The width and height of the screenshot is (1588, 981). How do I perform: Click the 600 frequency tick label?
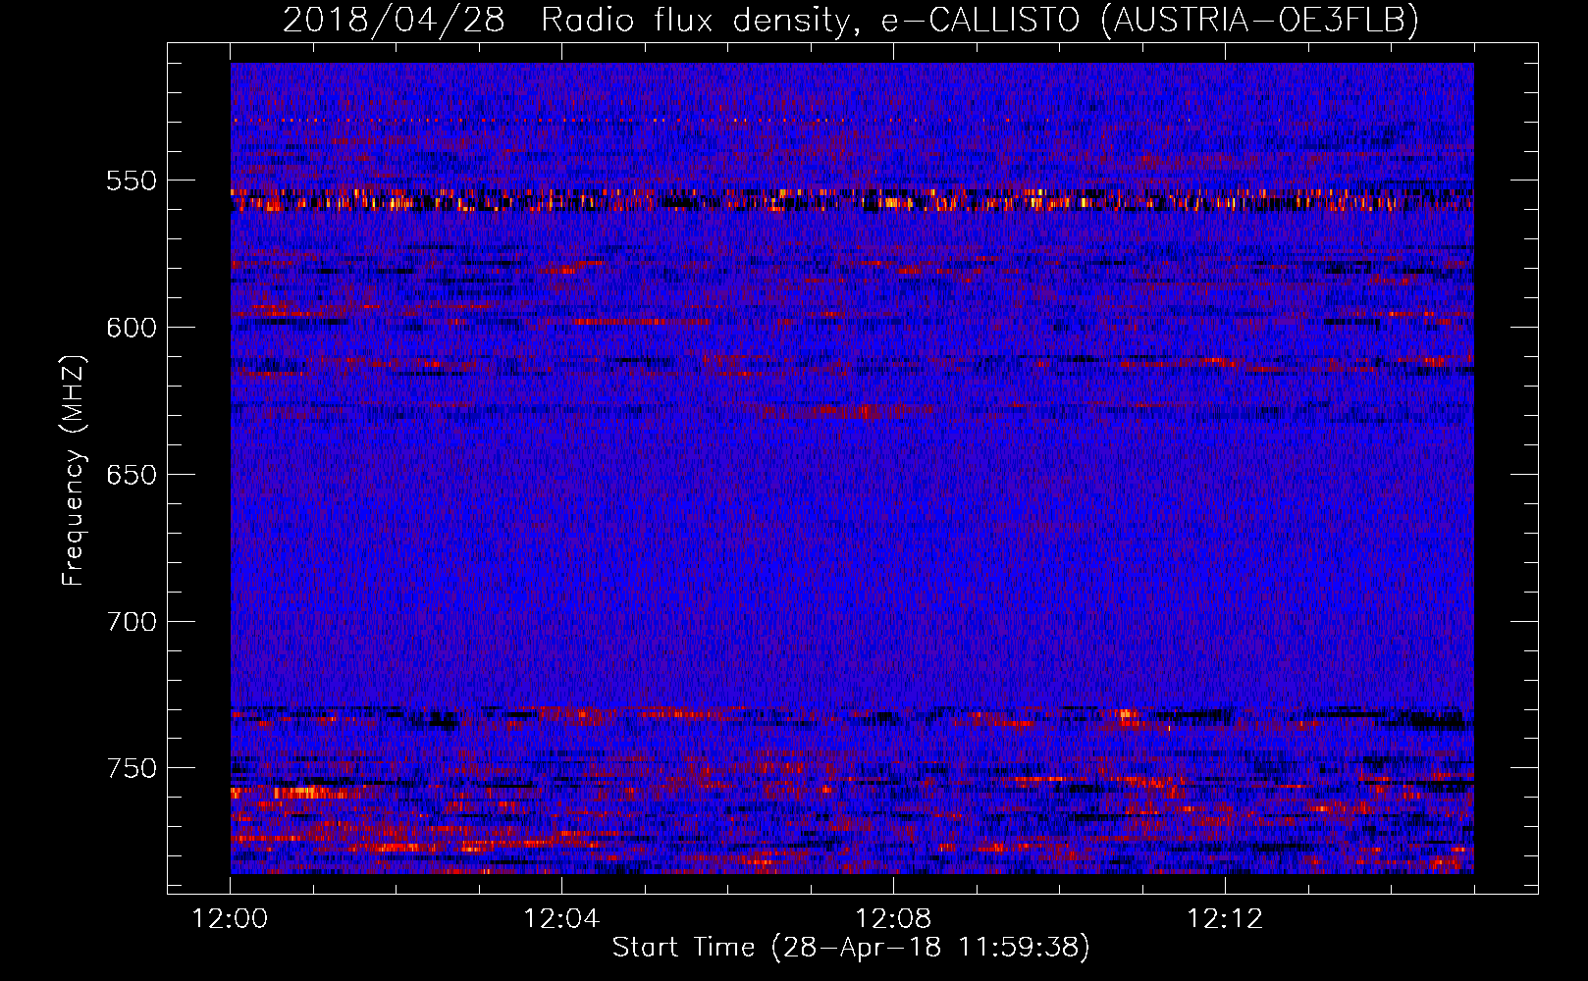132,328
